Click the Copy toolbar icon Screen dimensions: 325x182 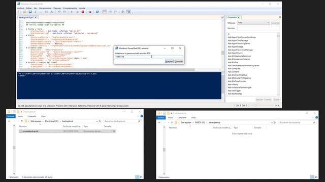(x=41, y=12)
